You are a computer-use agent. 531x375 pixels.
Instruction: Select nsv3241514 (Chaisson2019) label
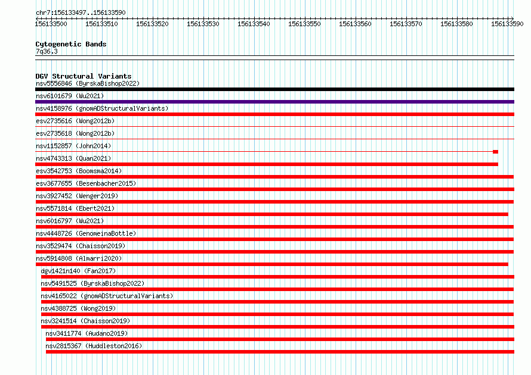[85, 321]
